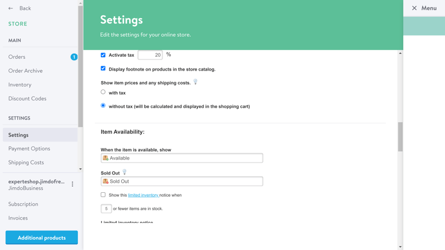The width and height of the screenshot is (445, 250).
Task: Enable the limited inventory notice checkbox
Action: pos(103,195)
